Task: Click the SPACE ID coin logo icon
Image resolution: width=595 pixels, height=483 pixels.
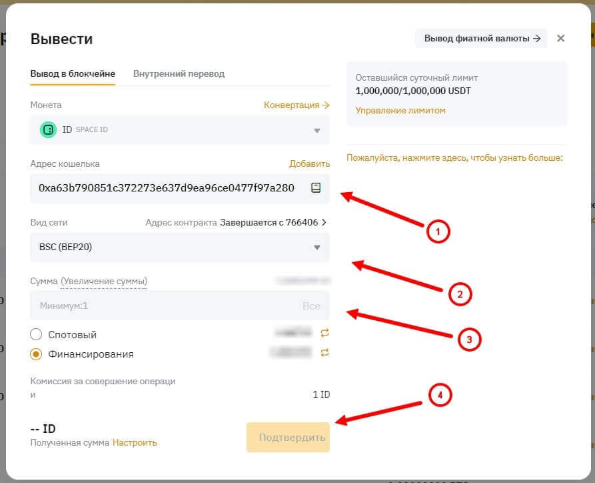Action: point(48,129)
